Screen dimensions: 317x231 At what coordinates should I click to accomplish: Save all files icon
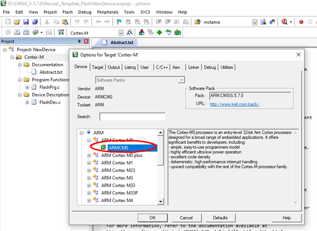35,22
